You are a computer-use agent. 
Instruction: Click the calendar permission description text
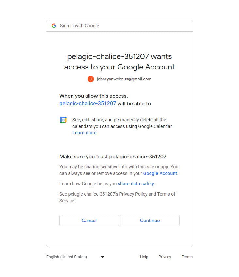coord(122,123)
